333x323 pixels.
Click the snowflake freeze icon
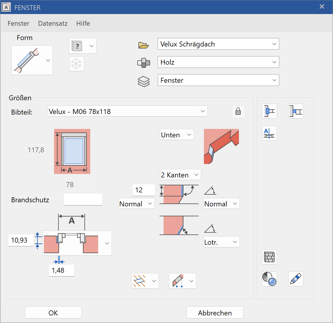click(x=77, y=64)
